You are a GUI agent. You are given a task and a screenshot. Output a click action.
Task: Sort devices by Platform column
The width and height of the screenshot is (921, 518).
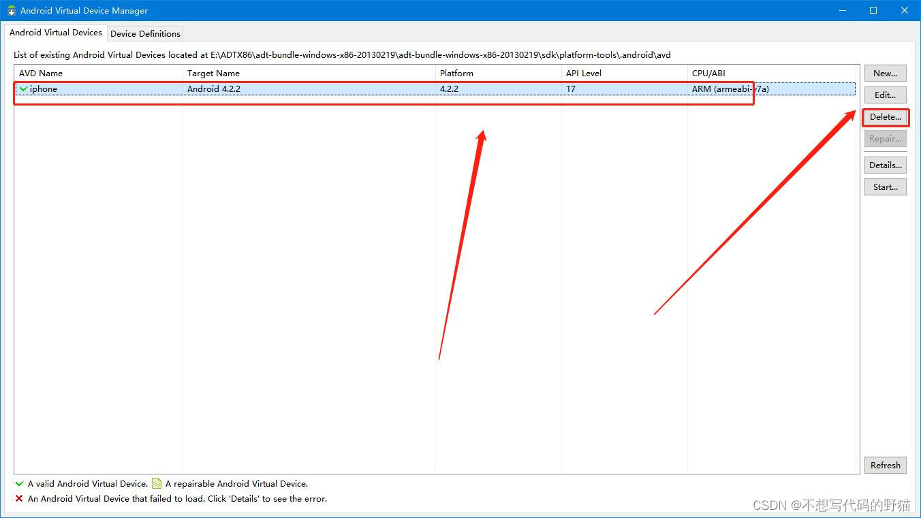[456, 73]
